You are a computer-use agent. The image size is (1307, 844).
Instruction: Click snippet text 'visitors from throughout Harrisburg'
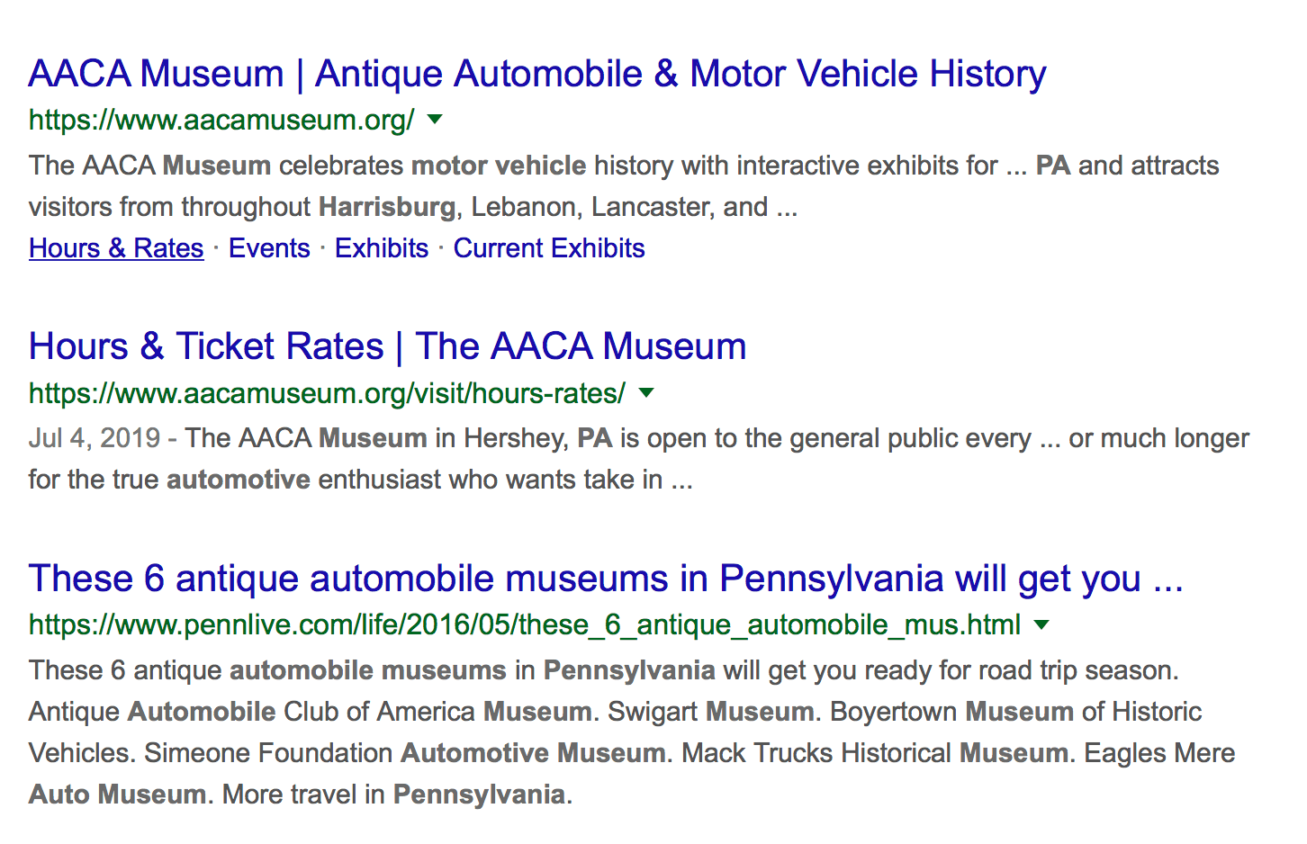242,207
